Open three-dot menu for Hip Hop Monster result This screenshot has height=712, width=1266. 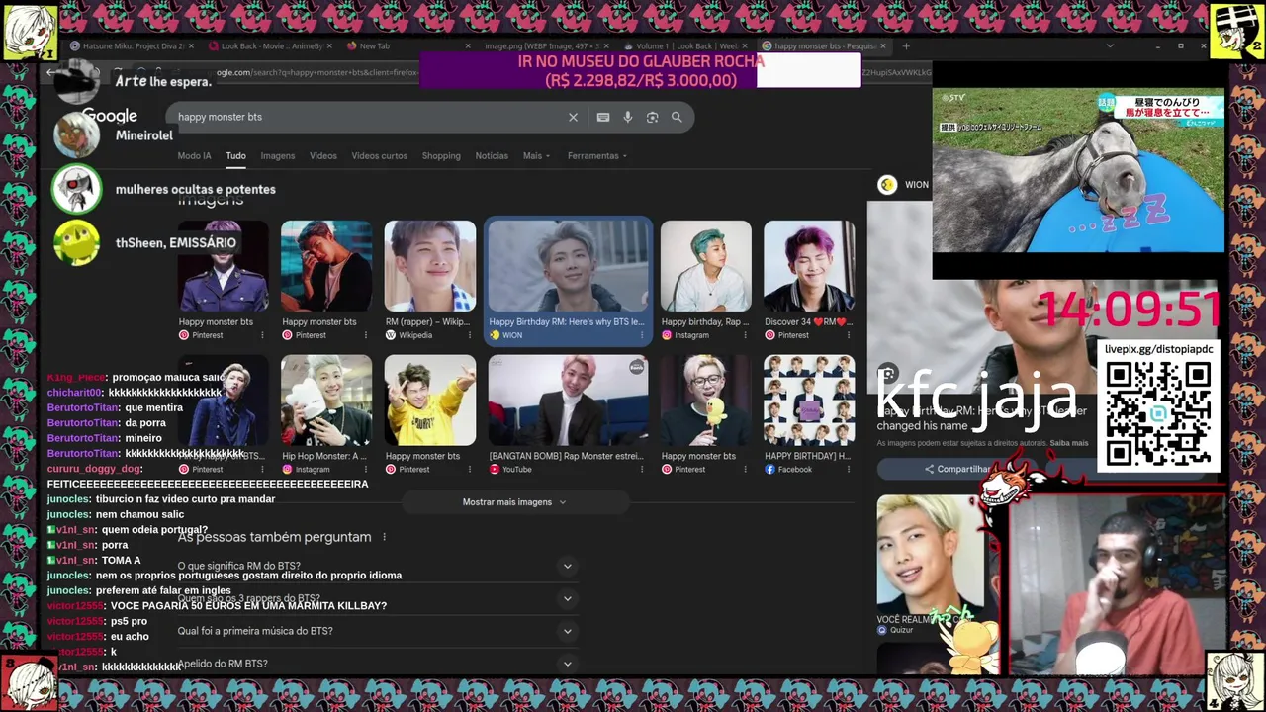coord(365,470)
